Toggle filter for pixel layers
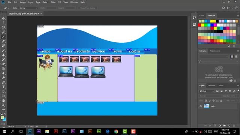 point(217,91)
